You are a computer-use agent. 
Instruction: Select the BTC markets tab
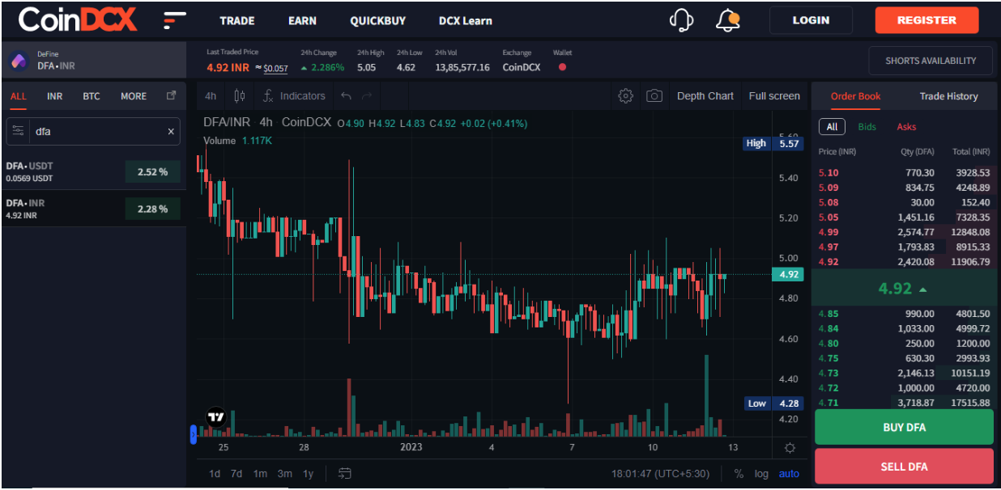(92, 96)
